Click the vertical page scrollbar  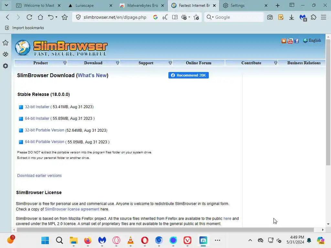(328, 102)
